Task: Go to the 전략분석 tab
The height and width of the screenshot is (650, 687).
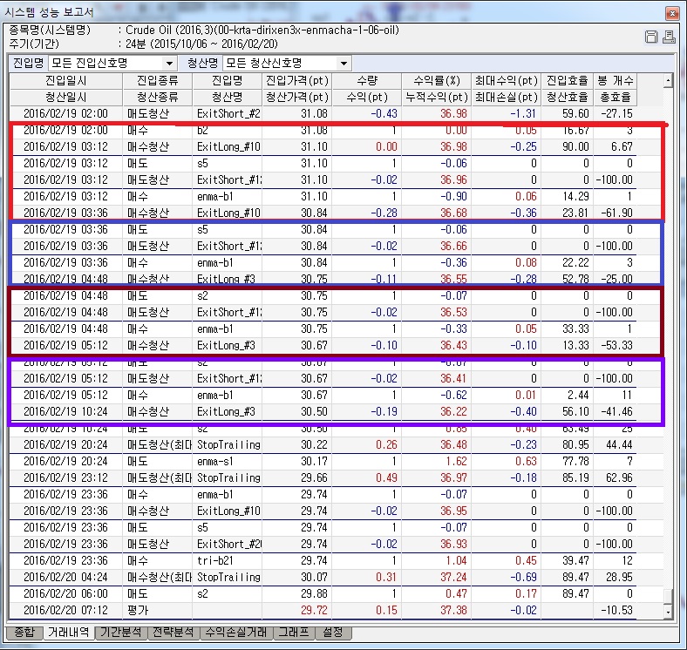Action: click(x=172, y=633)
